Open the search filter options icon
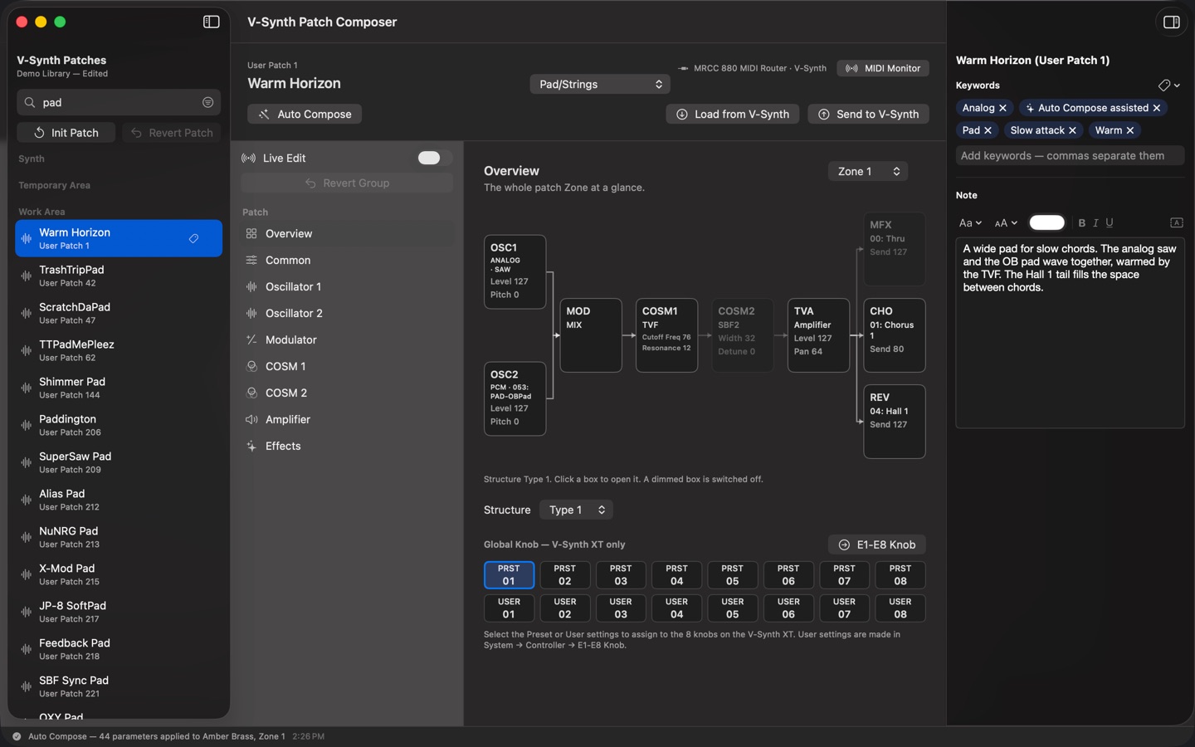 (207, 102)
